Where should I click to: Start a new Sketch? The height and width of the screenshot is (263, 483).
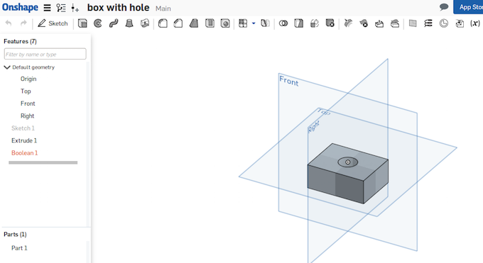[x=53, y=23]
